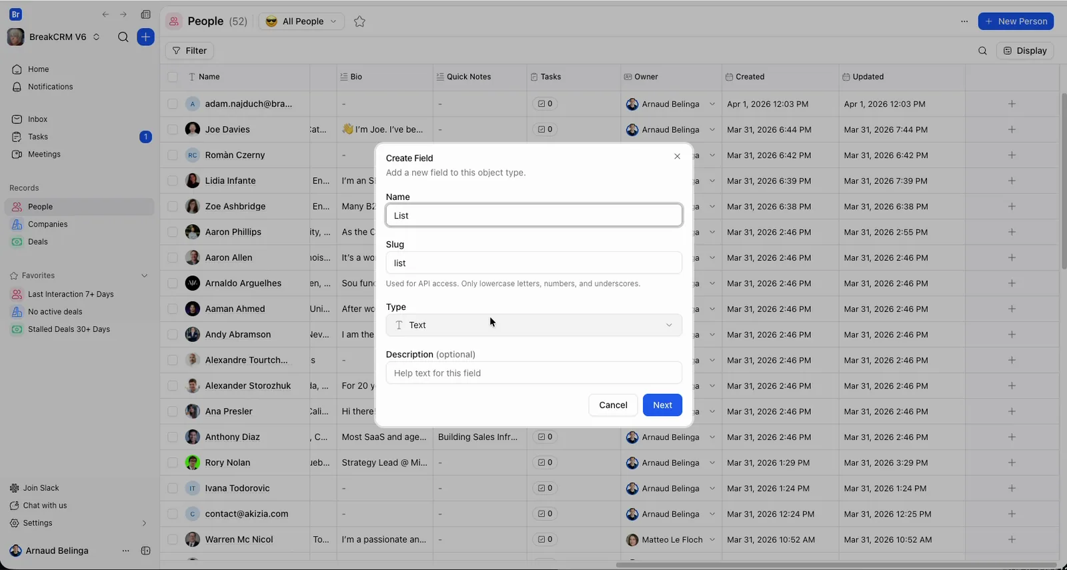Image resolution: width=1067 pixels, height=570 pixels.
Task: Check the box beside Aaron Phillips
Action: pyautogui.click(x=173, y=232)
